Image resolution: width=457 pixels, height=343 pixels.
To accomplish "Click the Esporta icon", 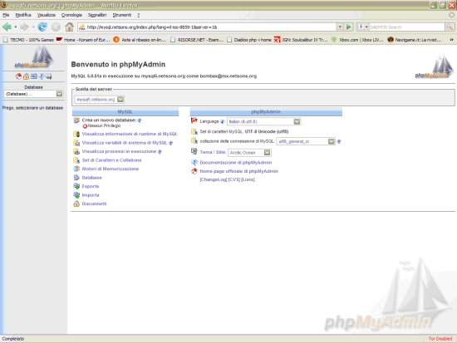I will [76, 186].
